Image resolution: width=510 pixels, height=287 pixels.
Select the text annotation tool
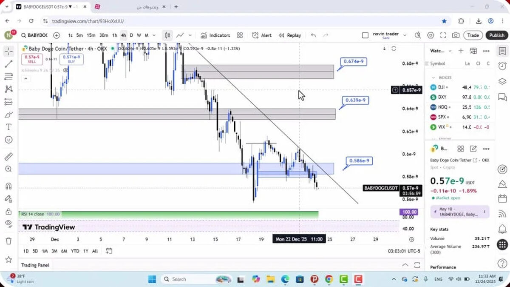[x=8, y=127]
